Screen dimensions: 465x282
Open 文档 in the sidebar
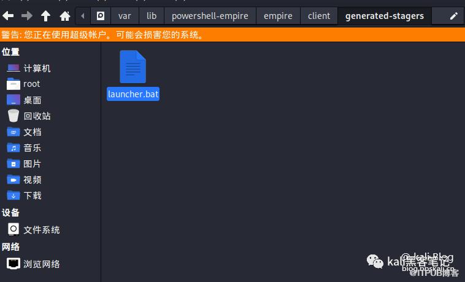tap(33, 132)
